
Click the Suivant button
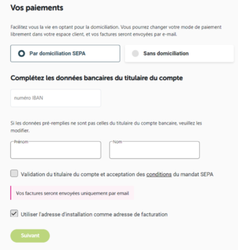click(x=30, y=236)
